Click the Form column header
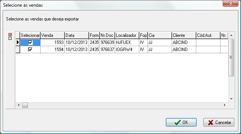The width and height of the screenshot is (241, 134). (94, 35)
